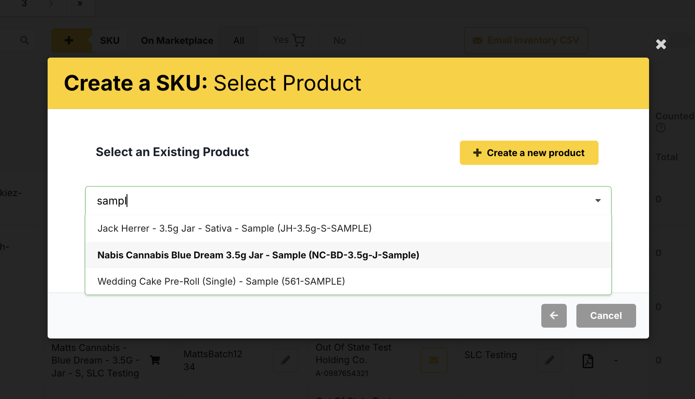Viewport: 695px width, 399px height.
Task: Choose Nabis Cannabis Blue Dream Sample option
Action: coord(258,255)
